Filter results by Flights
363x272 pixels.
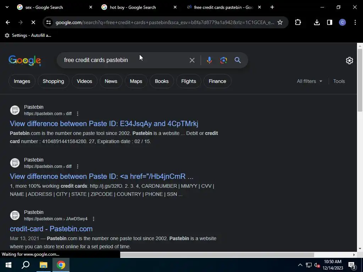189,81
